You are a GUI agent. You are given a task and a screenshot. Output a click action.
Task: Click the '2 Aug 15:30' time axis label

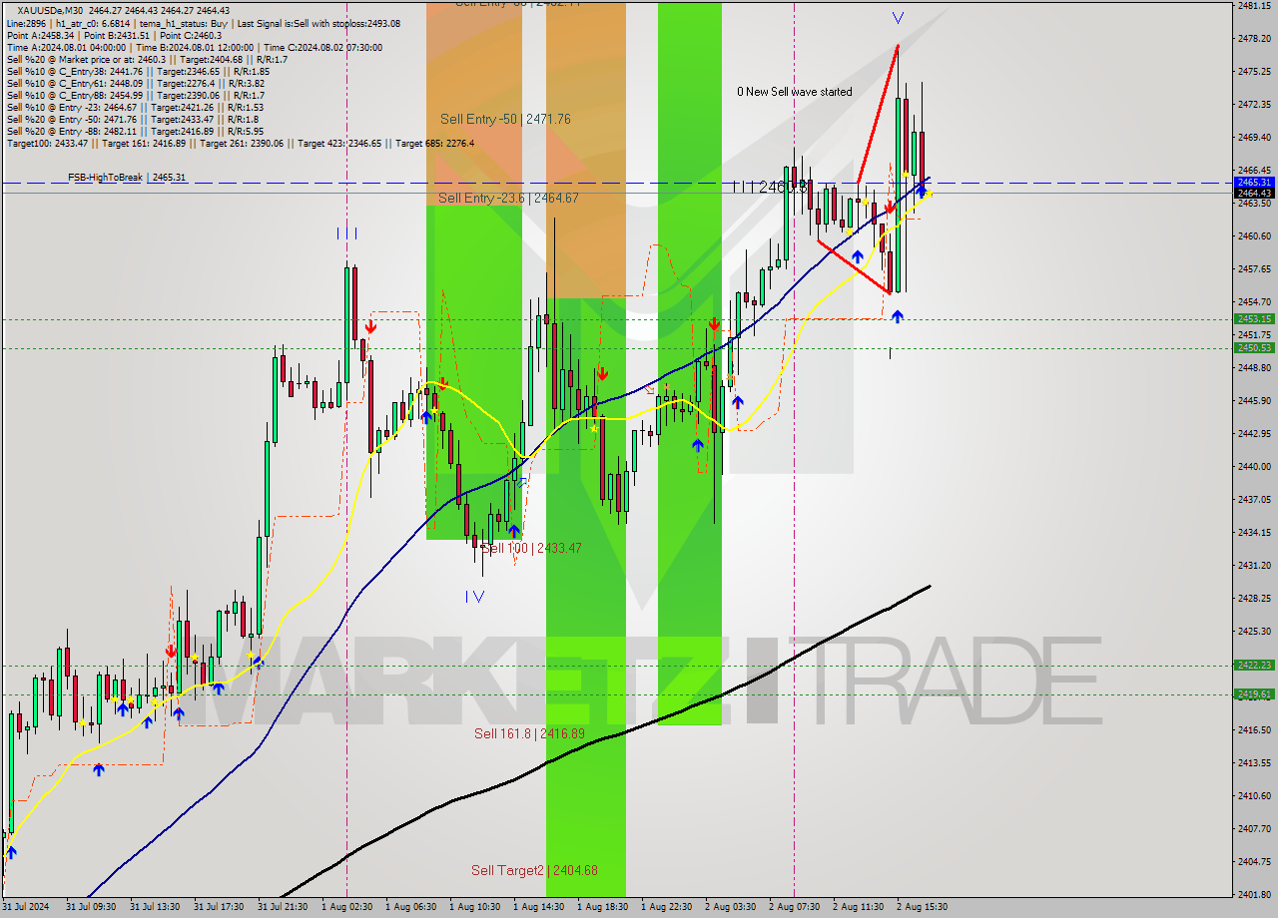(922, 907)
